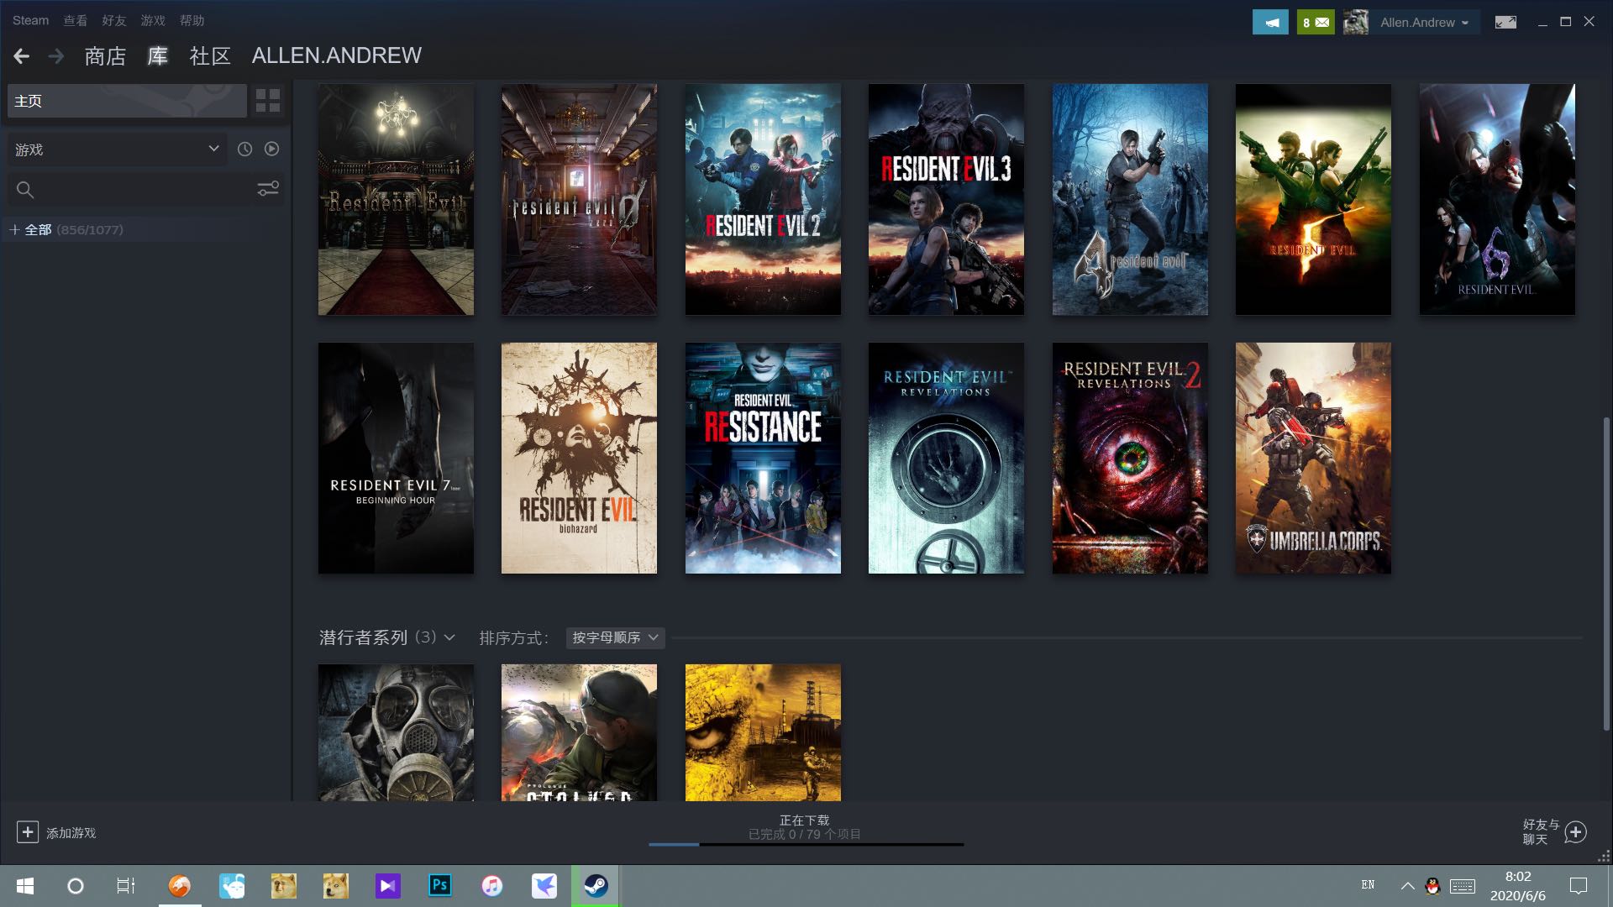The height and width of the screenshot is (907, 1613).
Task: Open the Resident Evil 2 cover
Action: (x=763, y=200)
